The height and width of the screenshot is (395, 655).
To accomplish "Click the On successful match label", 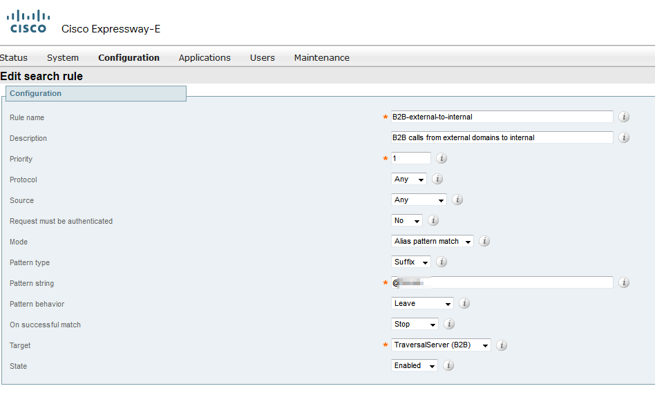I will tap(45, 325).
